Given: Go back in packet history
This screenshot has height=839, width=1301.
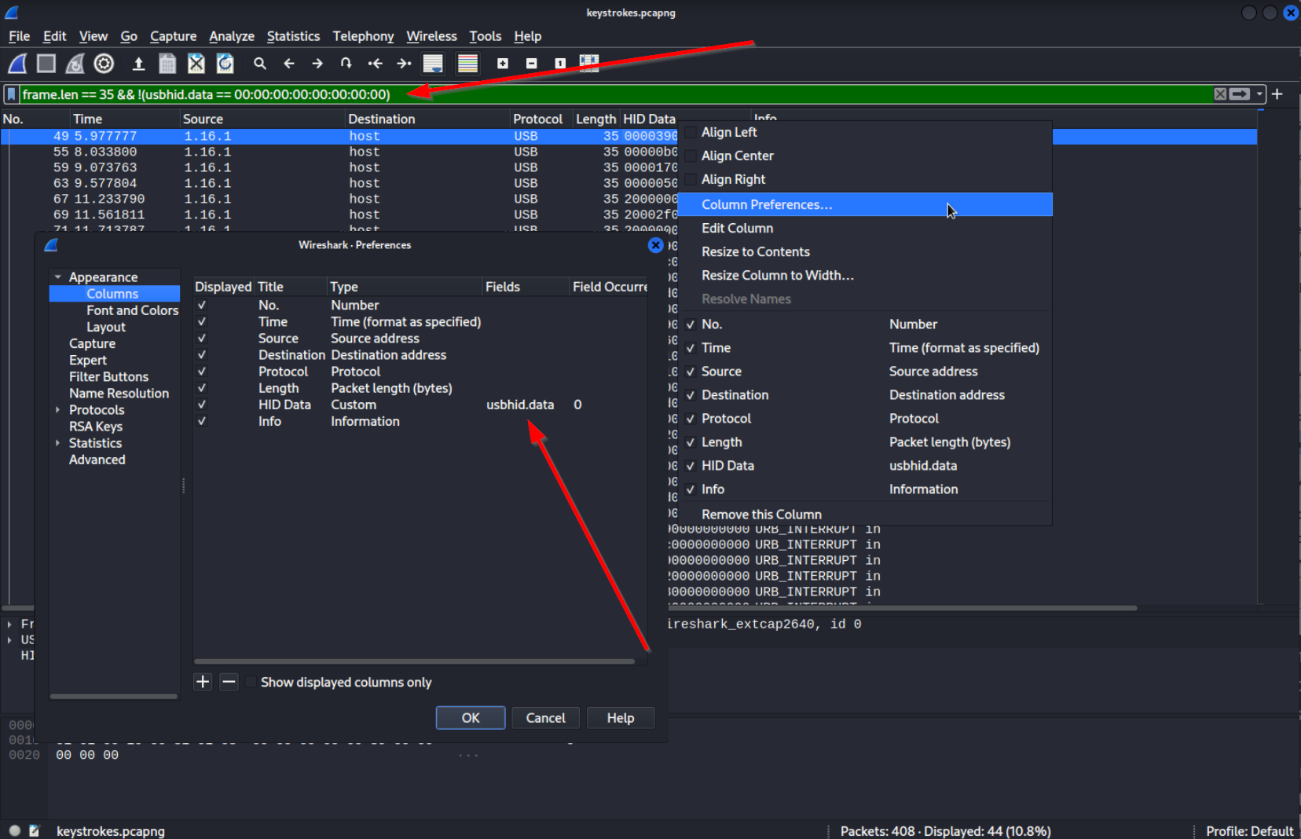Looking at the screenshot, I should coord(289,64).
